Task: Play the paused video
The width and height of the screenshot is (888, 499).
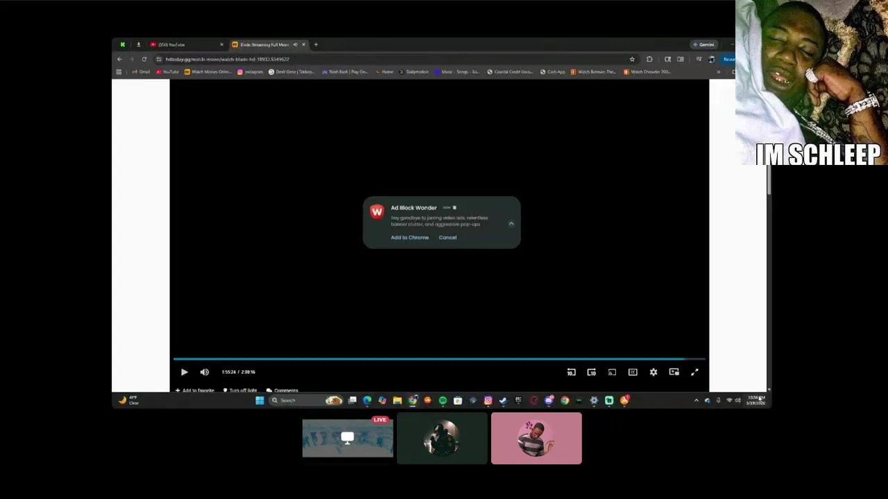Action: click(x=184, y=372)
